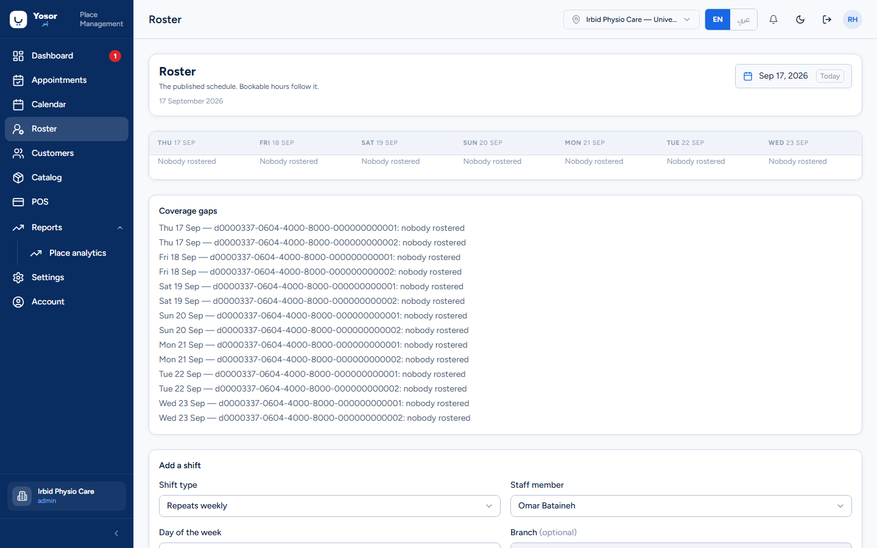Click the Catalog box icon
This screenshot has height=548, width=877.
click(18, 178)
